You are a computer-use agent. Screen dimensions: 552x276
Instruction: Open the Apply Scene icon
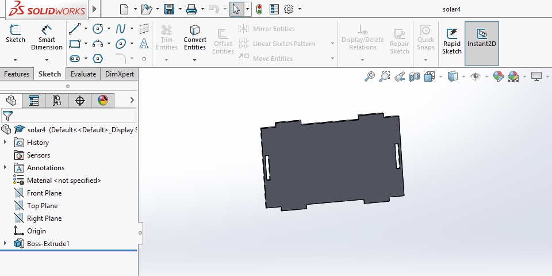pos(513,76)
